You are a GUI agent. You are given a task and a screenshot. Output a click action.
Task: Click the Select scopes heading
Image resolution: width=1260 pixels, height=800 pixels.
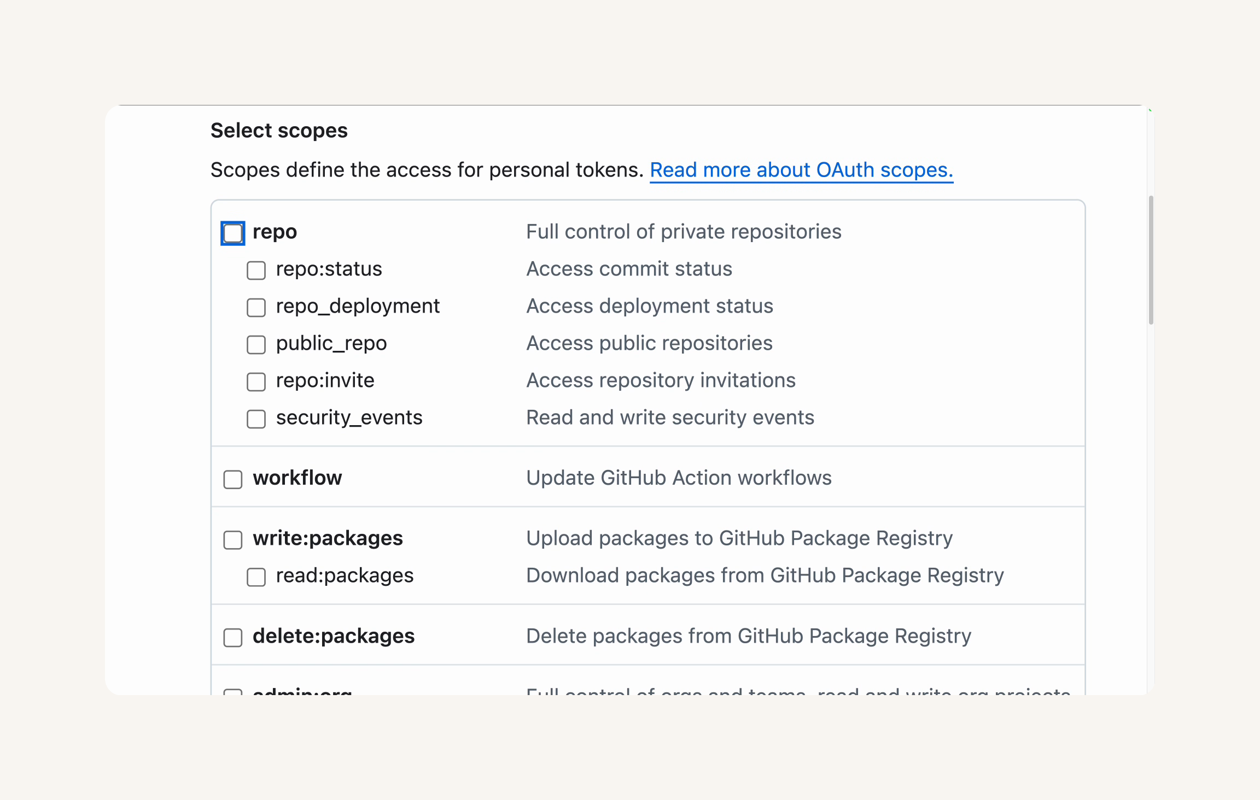279,131
